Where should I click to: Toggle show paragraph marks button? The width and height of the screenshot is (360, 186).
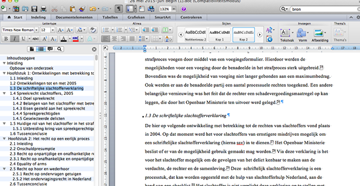click(x=118, y=9)
